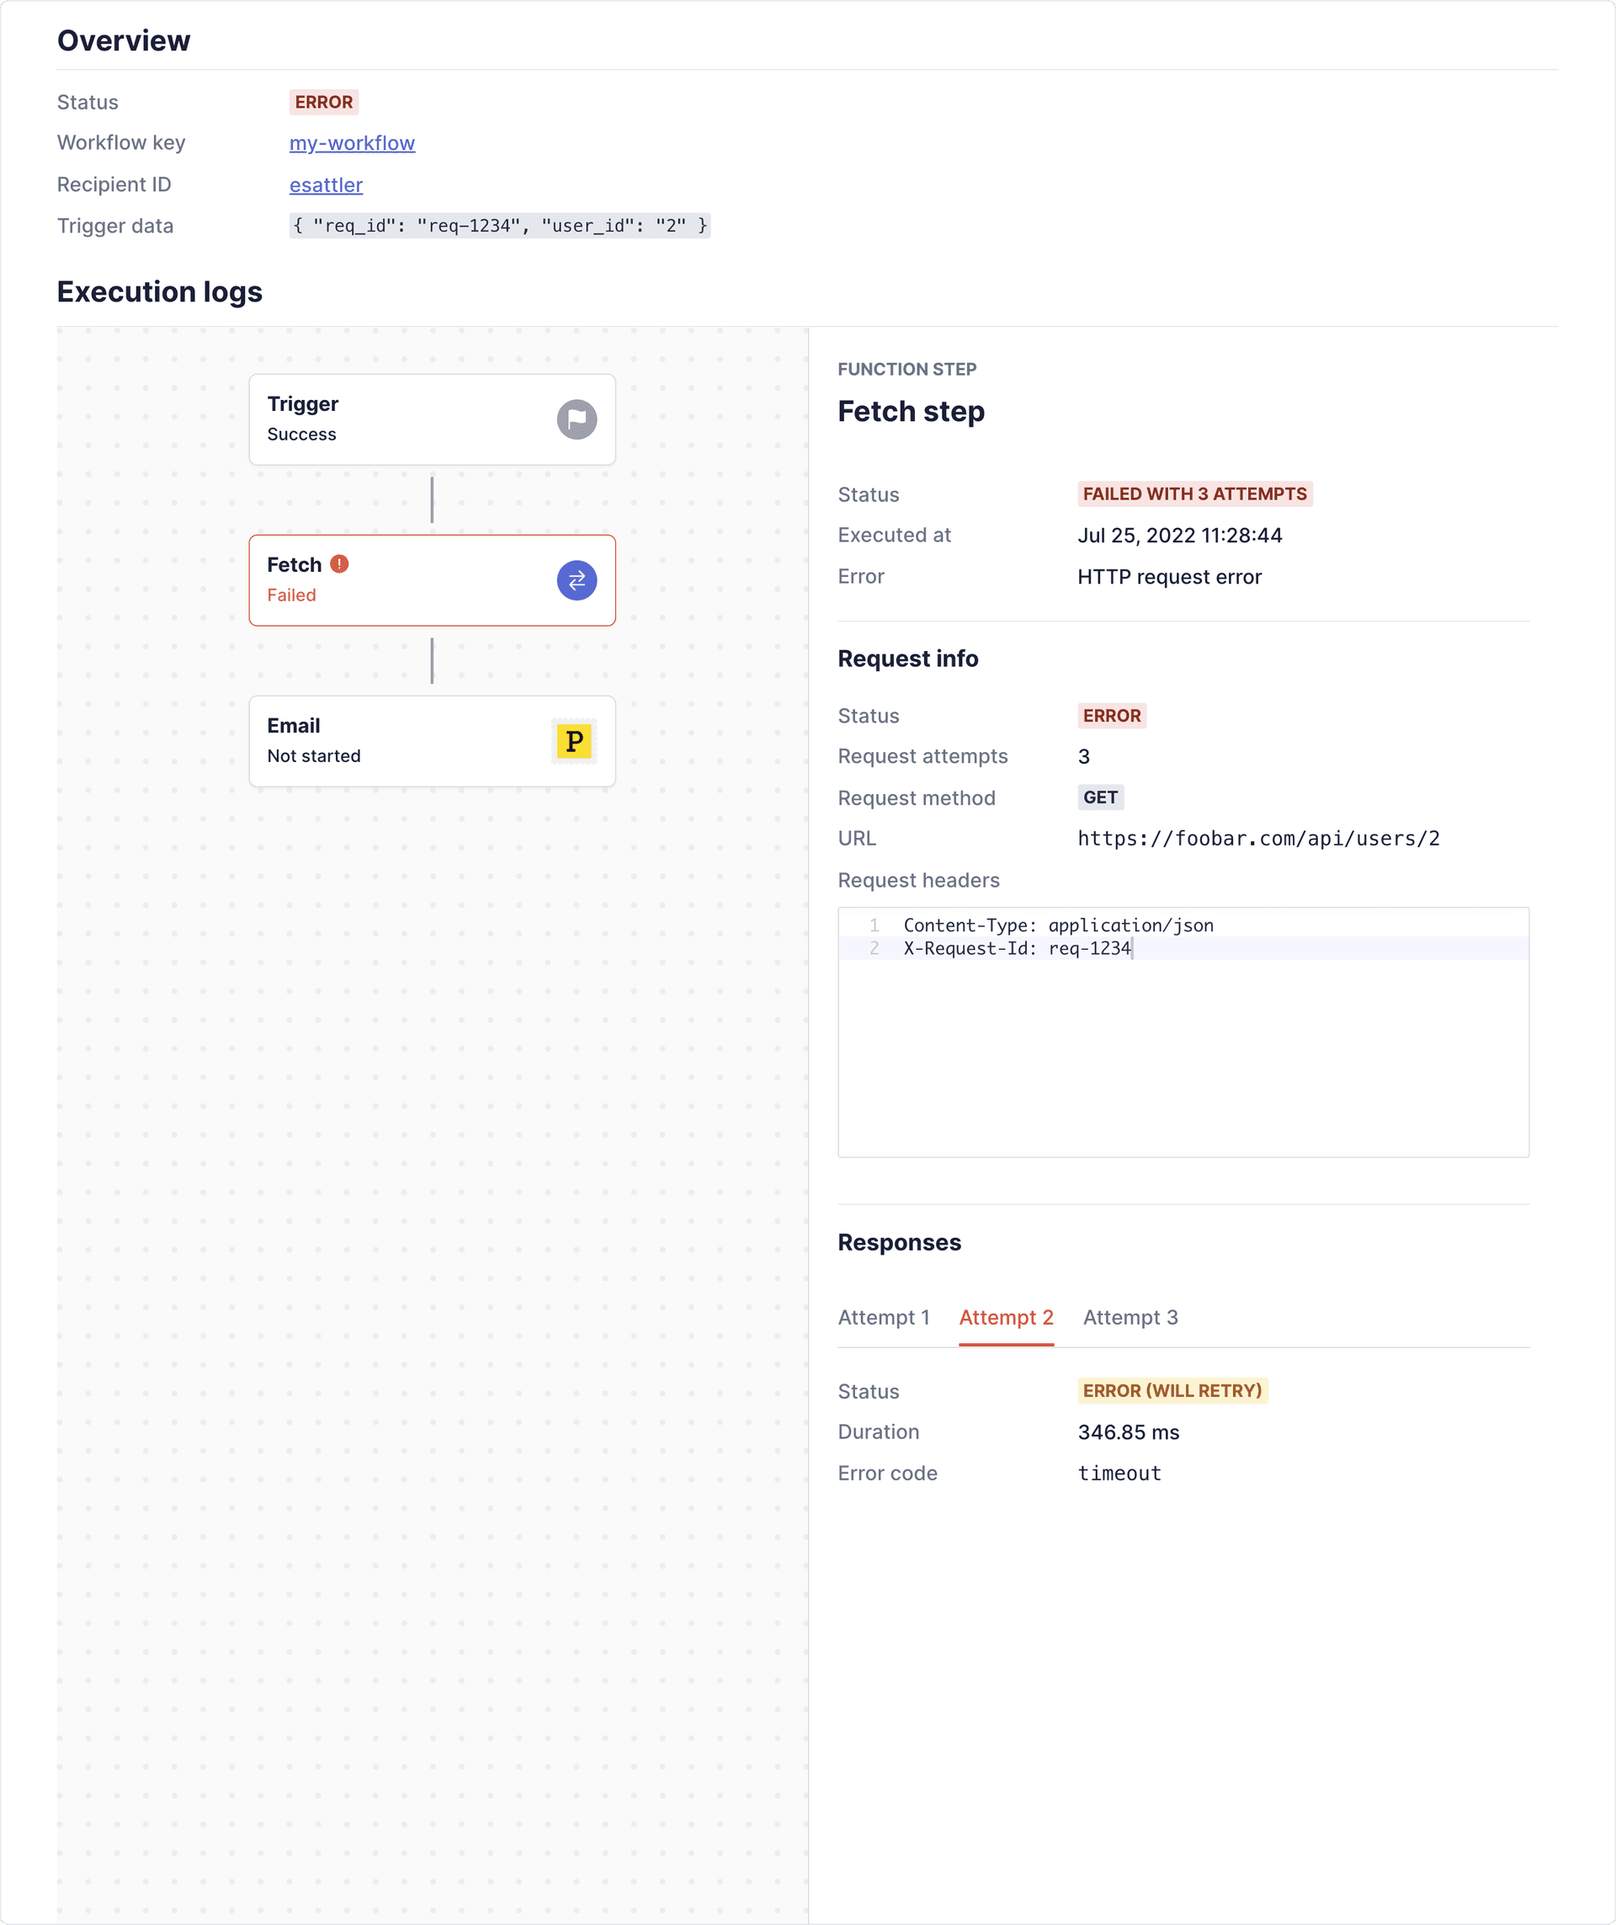Screen dimensions: 1616x1925
Task: Click the Not started status under Email
Action: click(x=313, y=756)
